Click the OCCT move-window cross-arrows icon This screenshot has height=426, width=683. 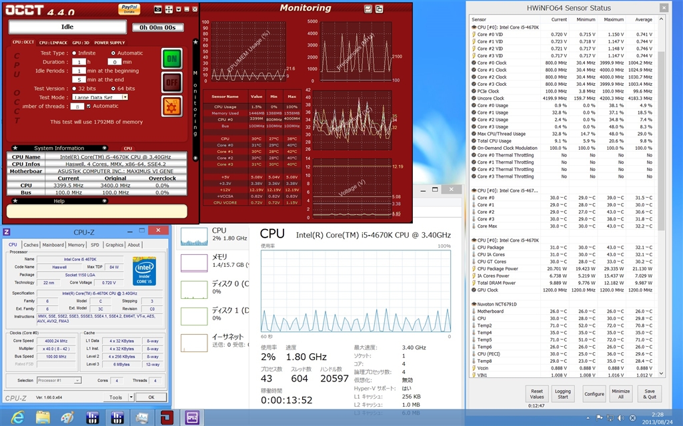(169, 9)
